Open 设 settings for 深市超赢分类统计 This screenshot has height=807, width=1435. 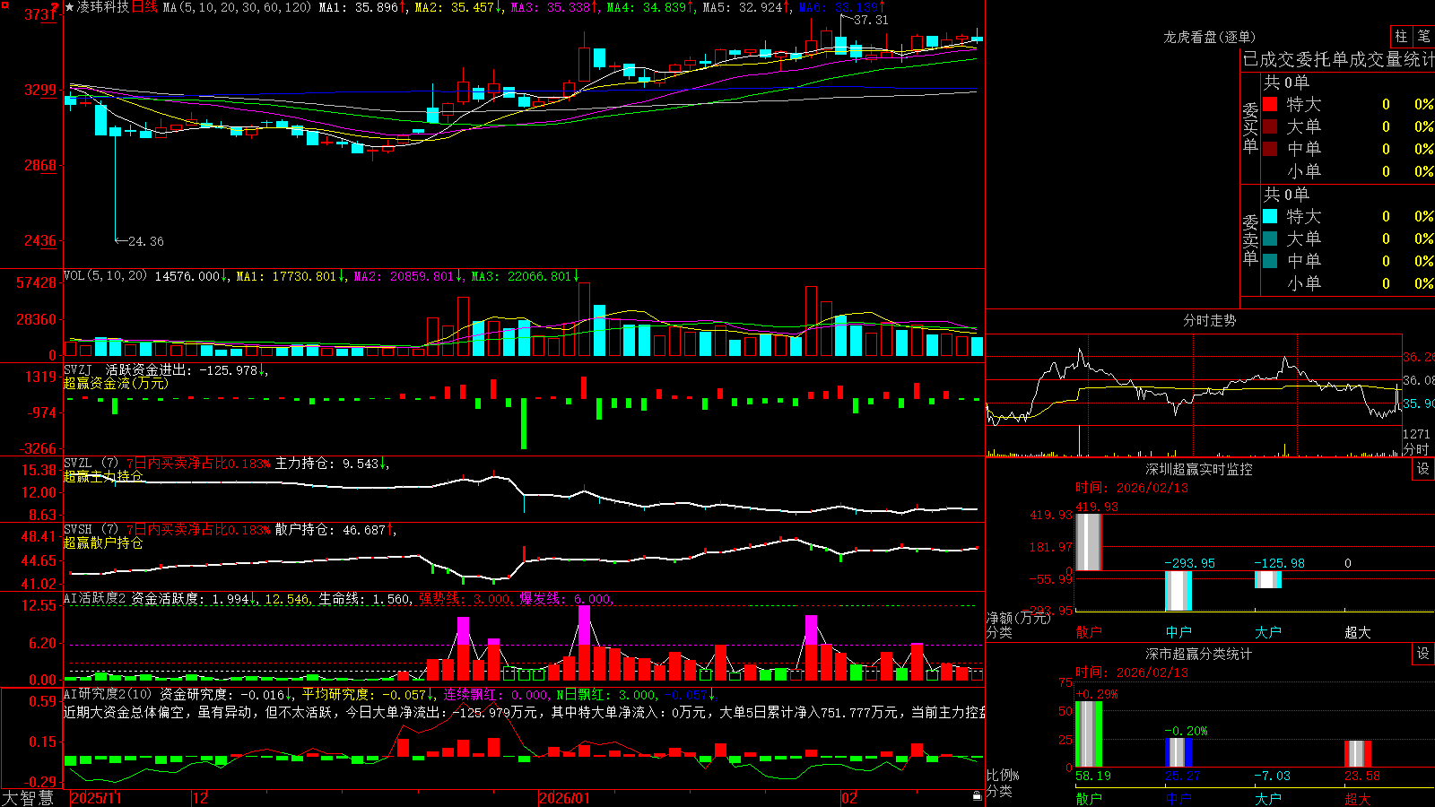pos(1423,654)
